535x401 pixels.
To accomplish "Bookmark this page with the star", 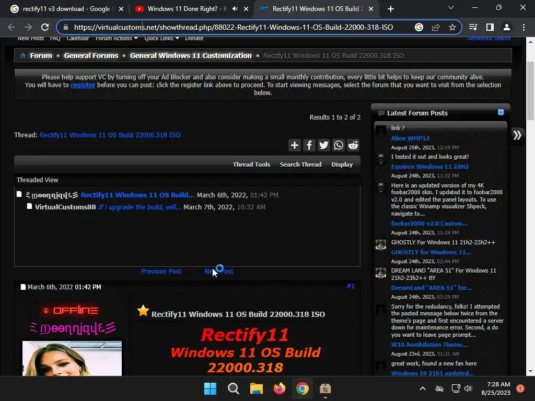I will pyautogui.click(x=452, y=27).
